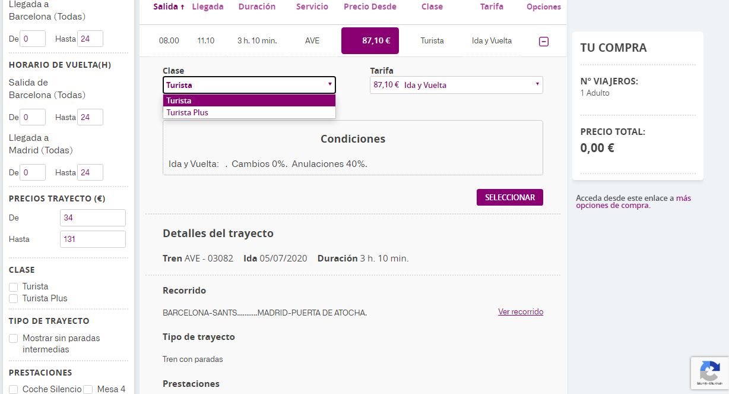Check the Turista Plus class filter

point(14,299)
